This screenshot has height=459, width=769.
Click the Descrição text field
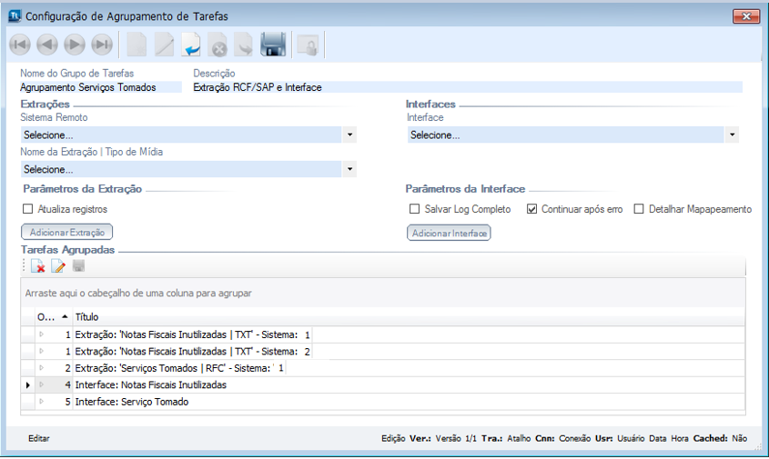coord(466,87)
